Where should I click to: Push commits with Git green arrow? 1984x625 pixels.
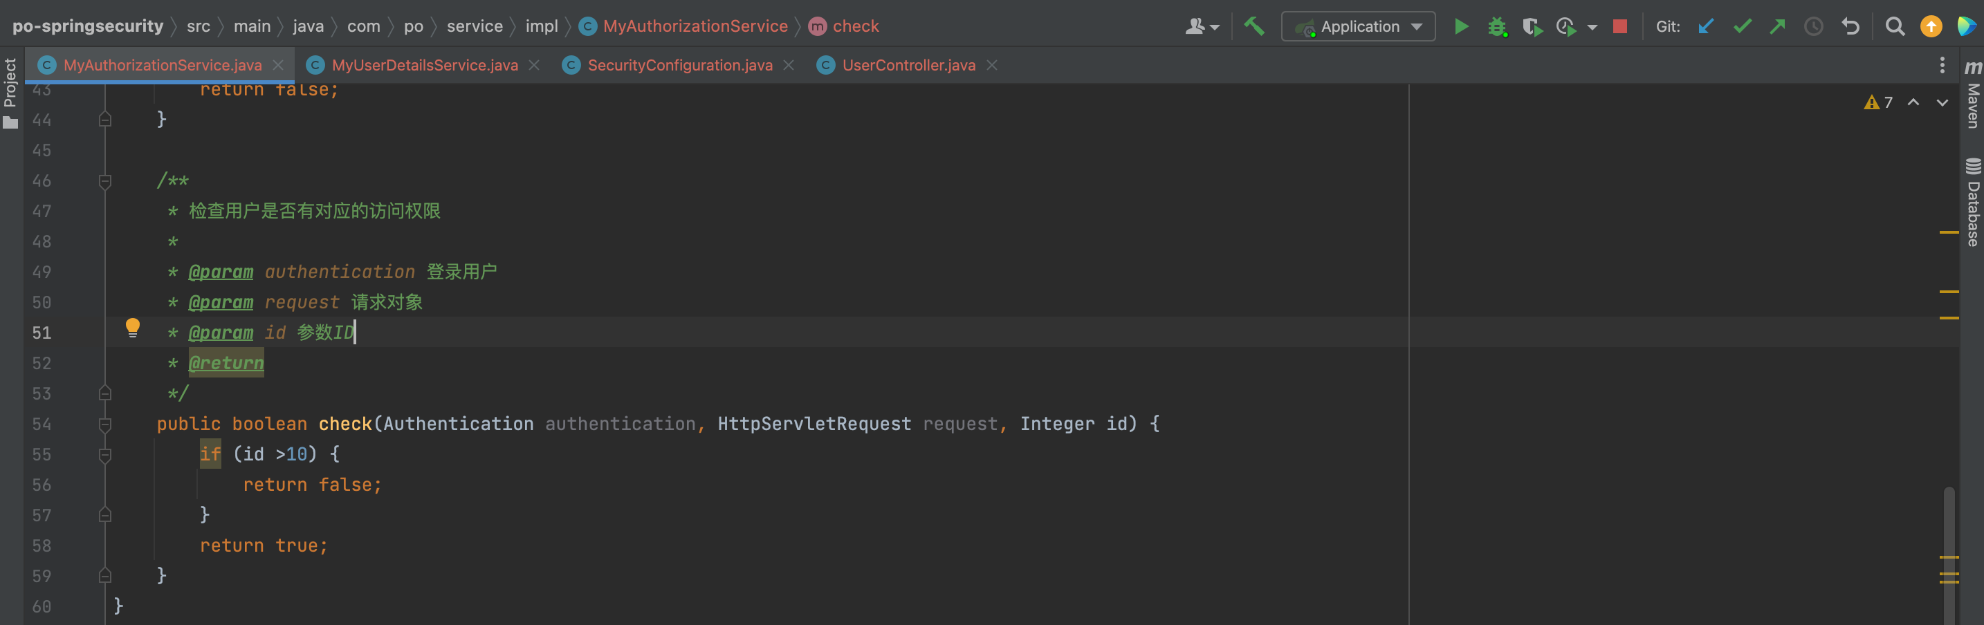1778,27
